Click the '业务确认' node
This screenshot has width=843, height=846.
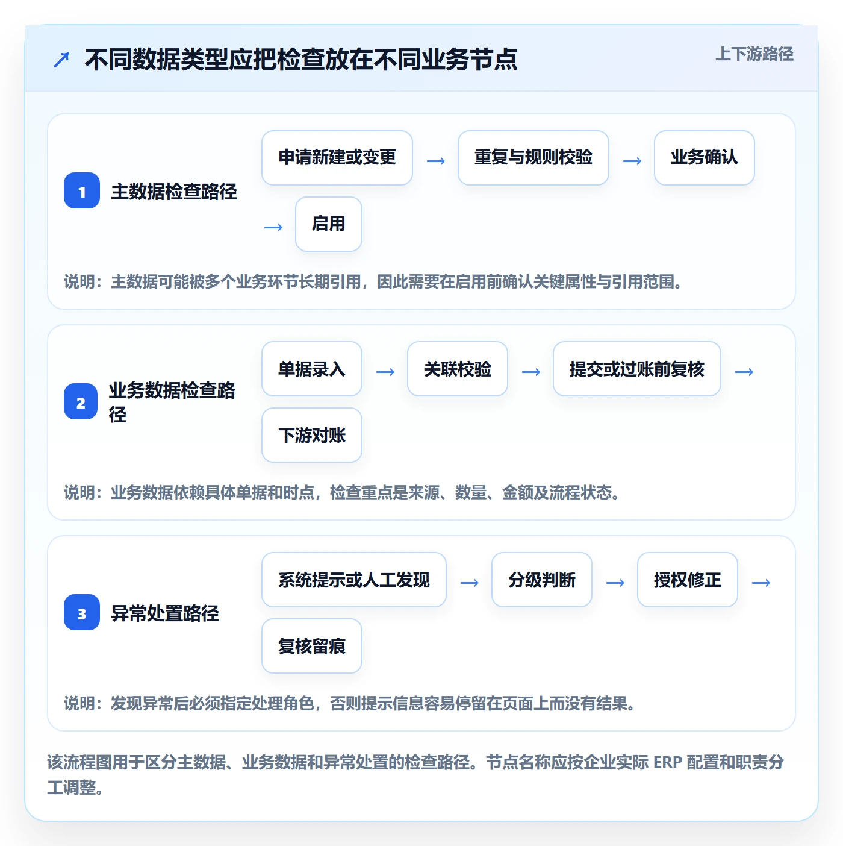(705, 158)
